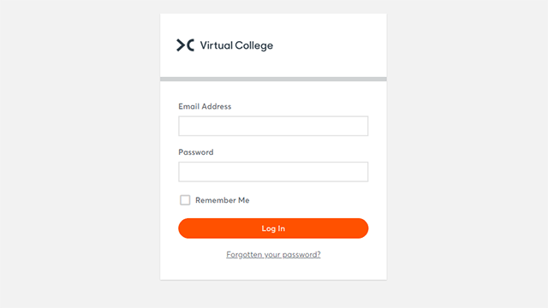Enable the Remember Me option
The height and width of the screenshot is (308, 548).
[185, 200]
